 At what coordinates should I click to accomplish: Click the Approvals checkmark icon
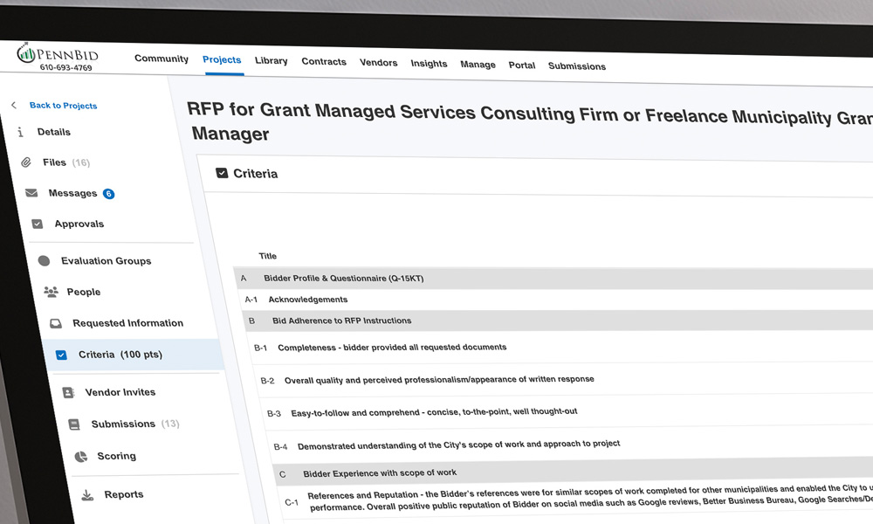[38, 224]
